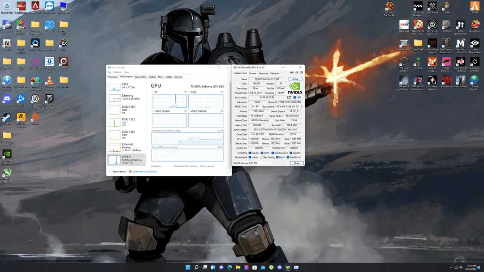The width and height of the screenshot is (484, 272).
Task: Collapse Task Manager with Fewer details
Action: coord(117,172)
